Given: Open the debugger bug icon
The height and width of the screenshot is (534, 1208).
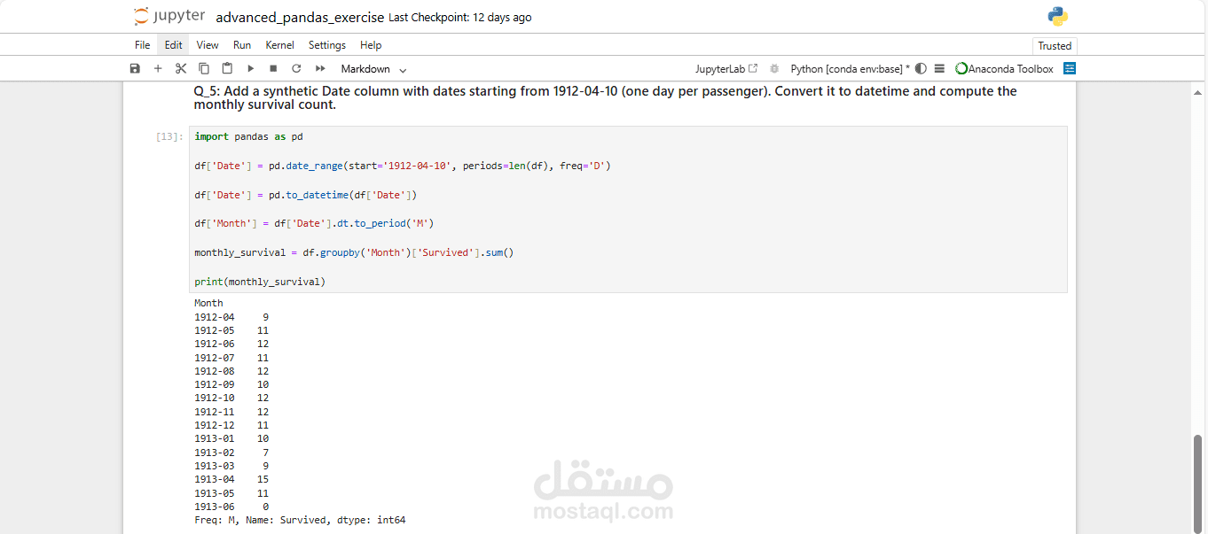Looking at the screenshot, I should (774, 69).
